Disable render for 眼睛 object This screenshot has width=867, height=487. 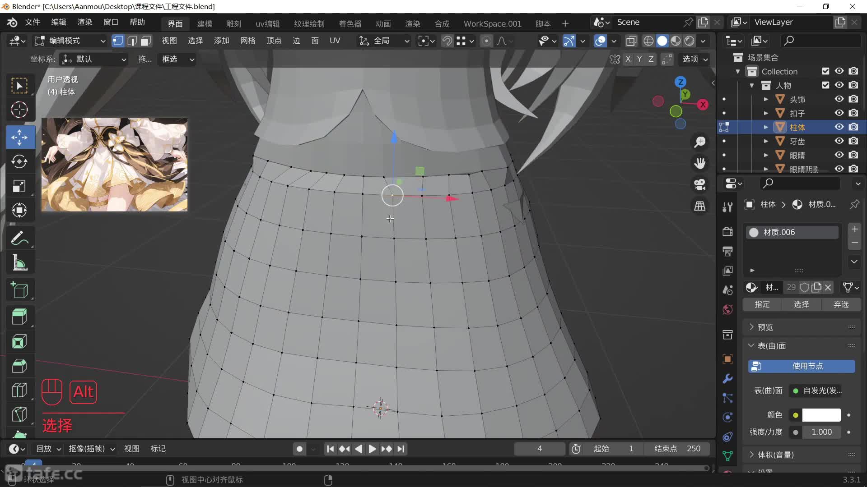click(x=853, y=155)
